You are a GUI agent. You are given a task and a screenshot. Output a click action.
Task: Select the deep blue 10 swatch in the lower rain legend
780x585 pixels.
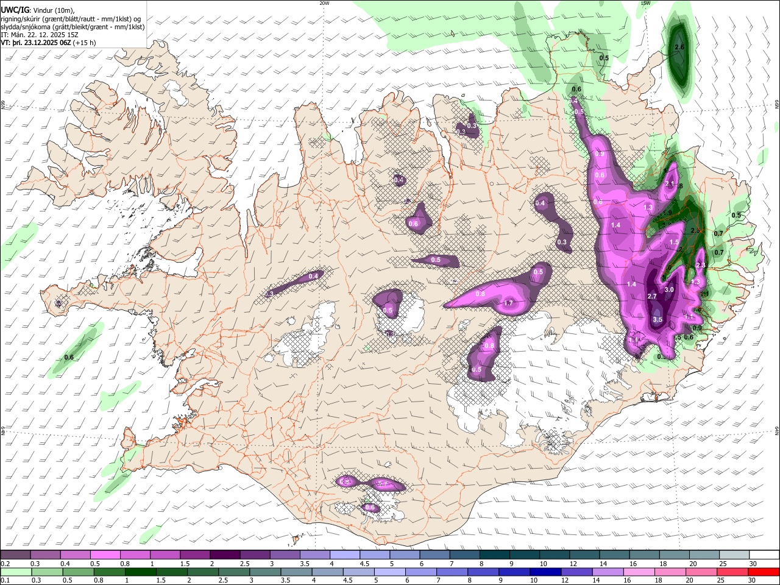click(x=544, y=572)
